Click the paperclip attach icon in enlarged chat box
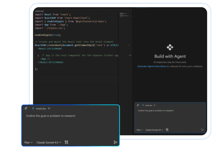This screenshot has height=151, width=213. (26, 109)
